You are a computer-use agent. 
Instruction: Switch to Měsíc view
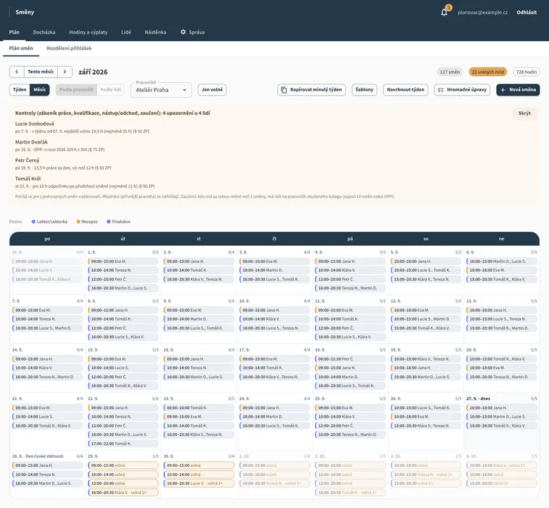coord(40,90)
